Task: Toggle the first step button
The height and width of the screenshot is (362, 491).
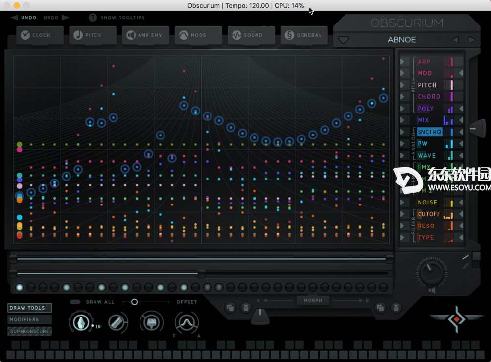Action: tap(20, 287)
